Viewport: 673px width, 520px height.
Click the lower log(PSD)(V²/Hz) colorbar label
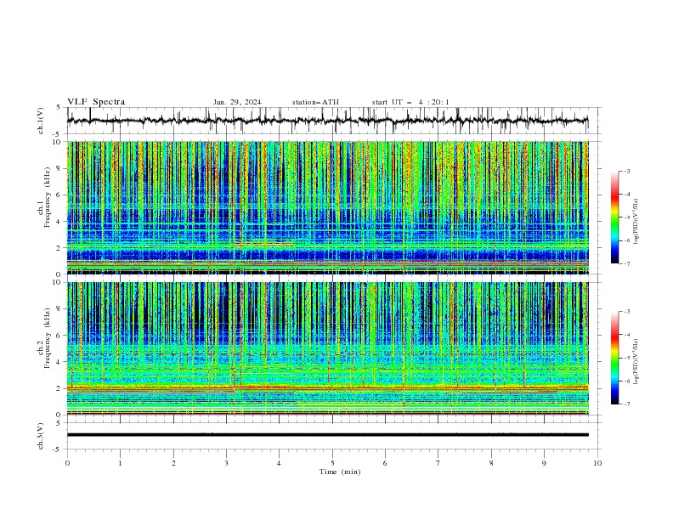click(x=636, y=361)
